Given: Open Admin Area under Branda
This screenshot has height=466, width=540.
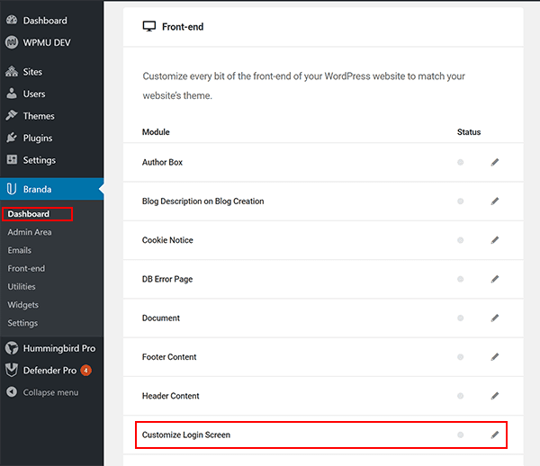Looking at the screenshot, I should pyautogui.click(x=30, y=232).
